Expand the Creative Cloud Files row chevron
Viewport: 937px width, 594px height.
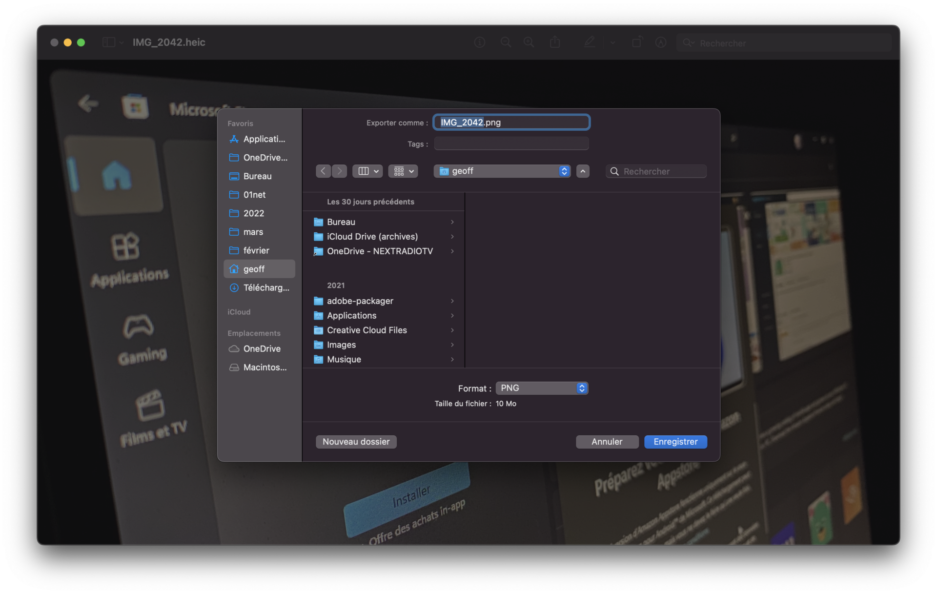452,330
